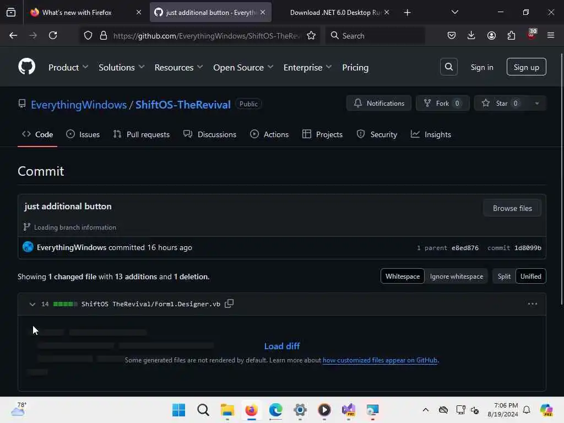The width and height of the screenshot is (564, 423).
Task: Expand the Resources navigation dropdown
Action: coord(179,67)
